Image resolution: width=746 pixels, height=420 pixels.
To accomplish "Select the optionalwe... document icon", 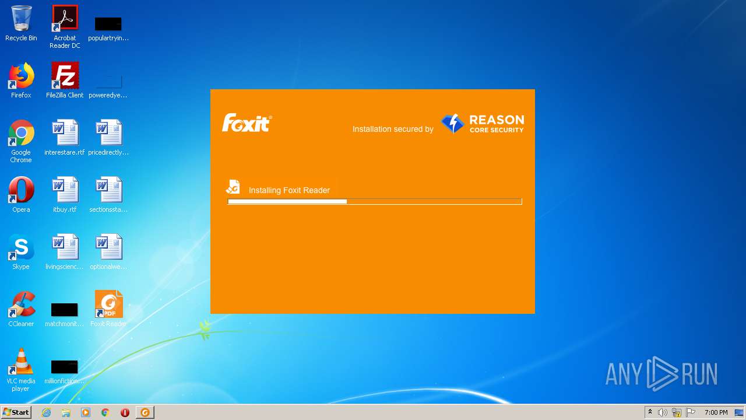I will (x=108, y=252).
